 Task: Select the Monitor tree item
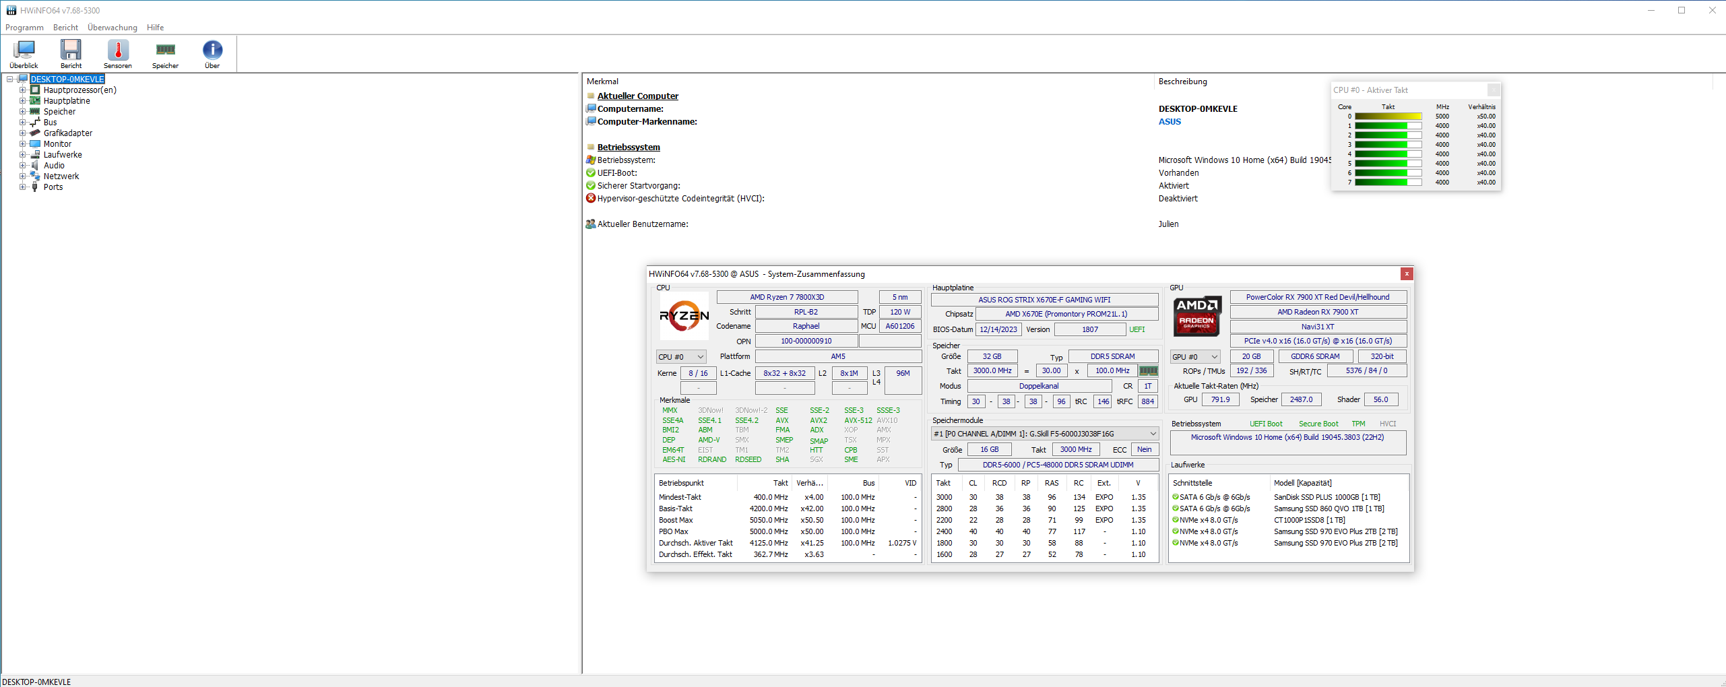coord(57,144)
